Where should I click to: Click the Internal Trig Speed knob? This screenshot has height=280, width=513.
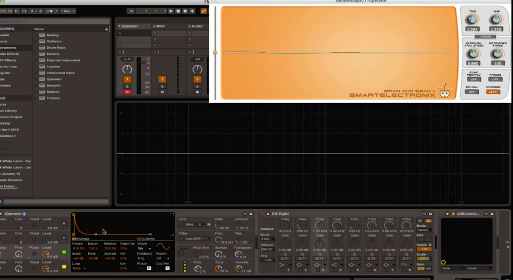tap(473, 53)
